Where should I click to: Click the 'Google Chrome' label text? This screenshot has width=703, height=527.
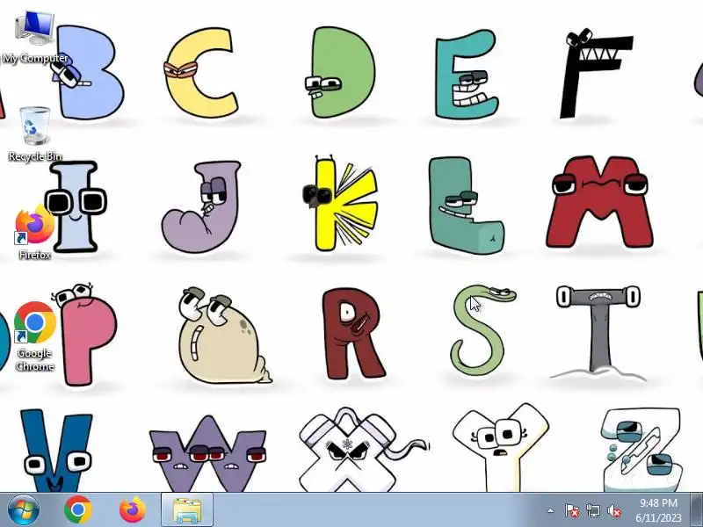[34, 360]
